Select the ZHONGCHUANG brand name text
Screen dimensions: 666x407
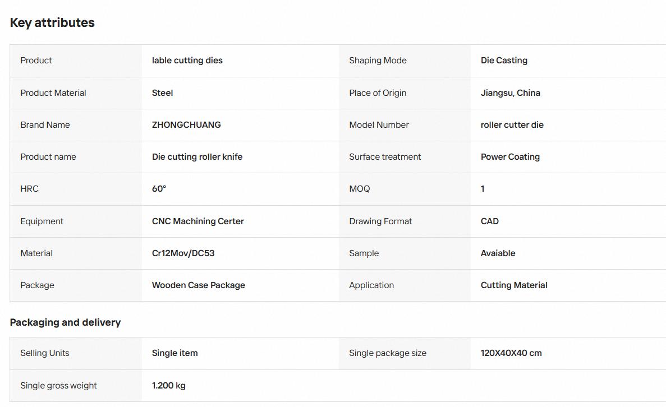[186, 125]
